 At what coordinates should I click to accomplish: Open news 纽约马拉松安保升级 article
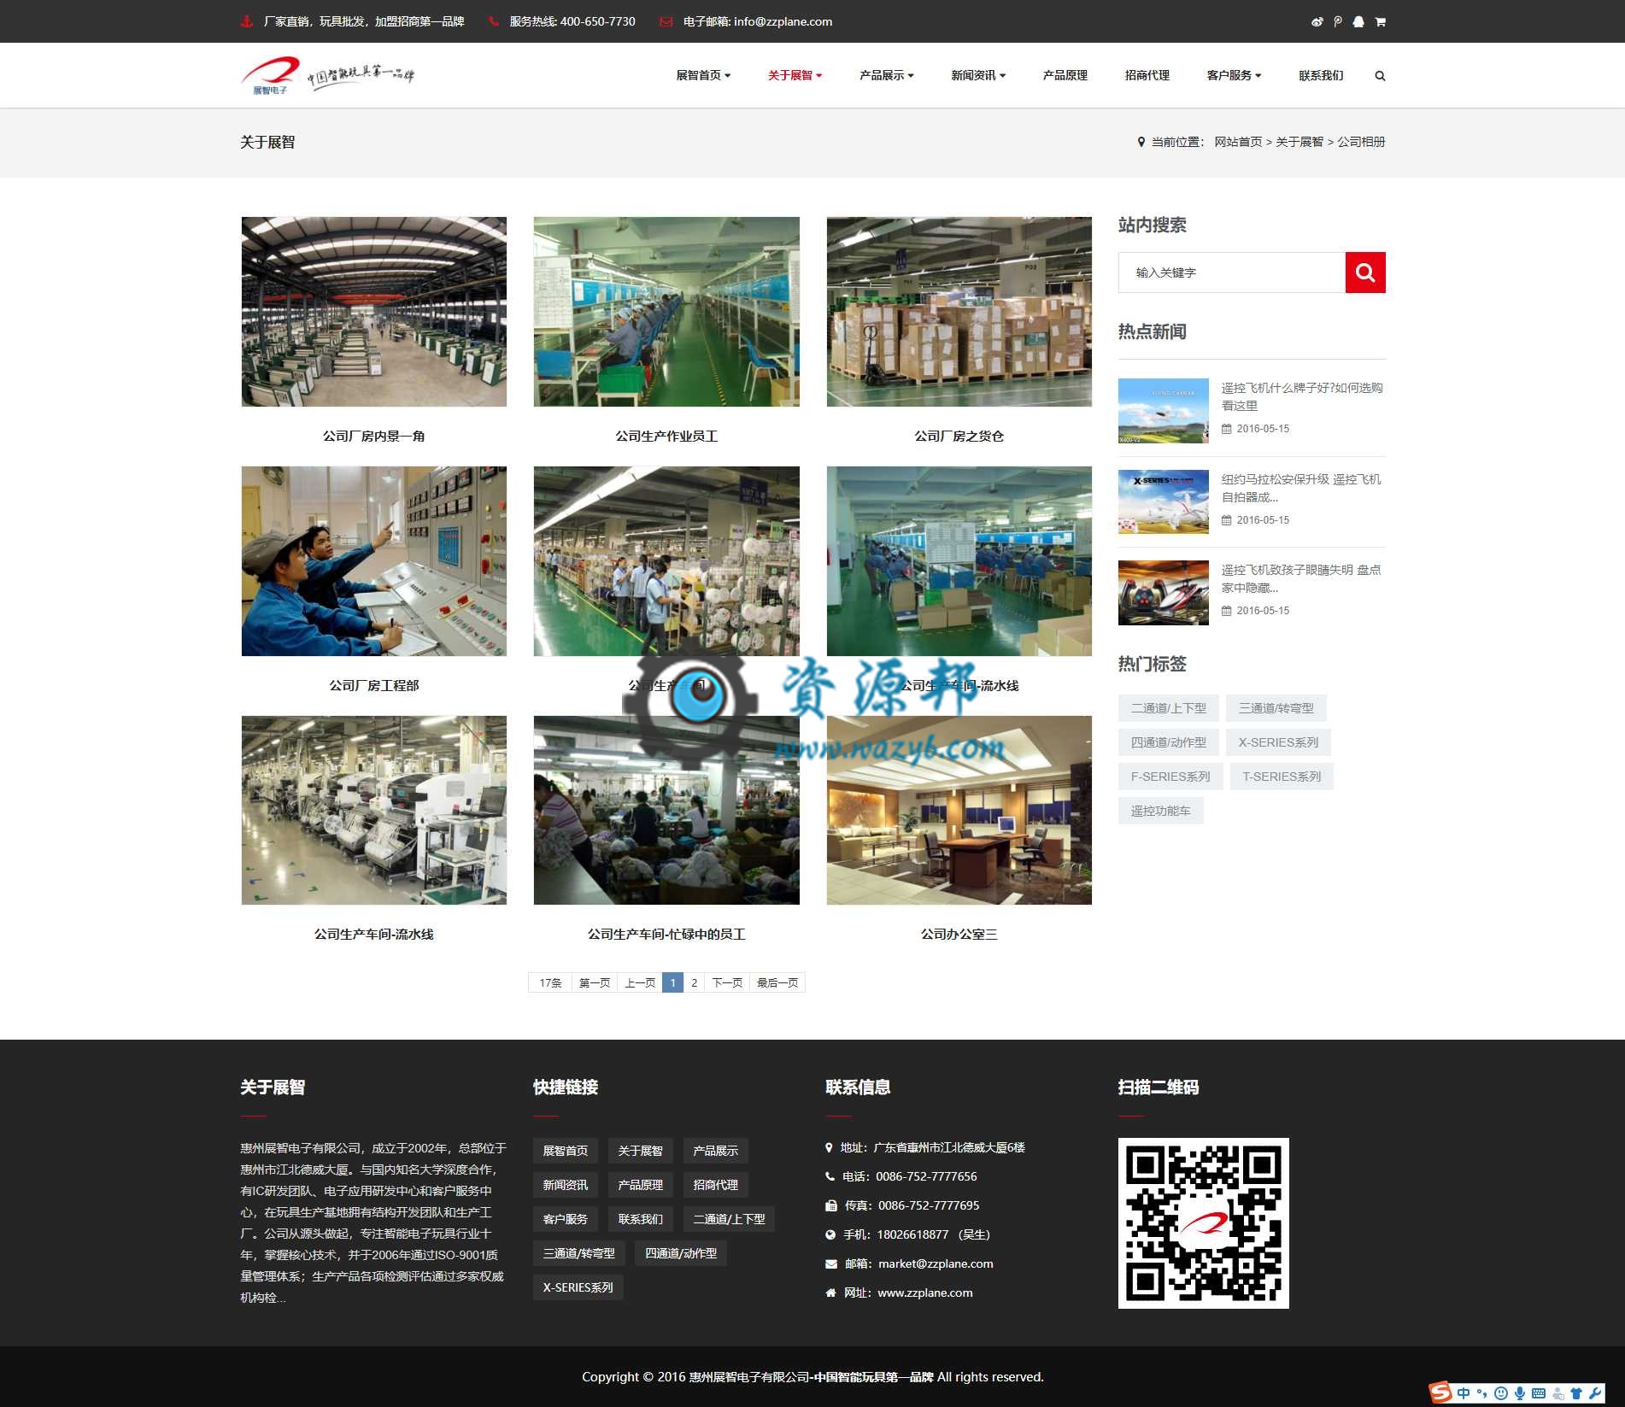coord(1301,488)
